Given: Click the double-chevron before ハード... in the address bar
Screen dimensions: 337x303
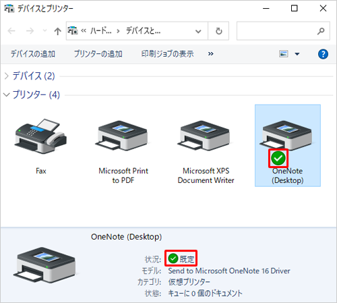Looking at the screenshot, I should point(84,31).
